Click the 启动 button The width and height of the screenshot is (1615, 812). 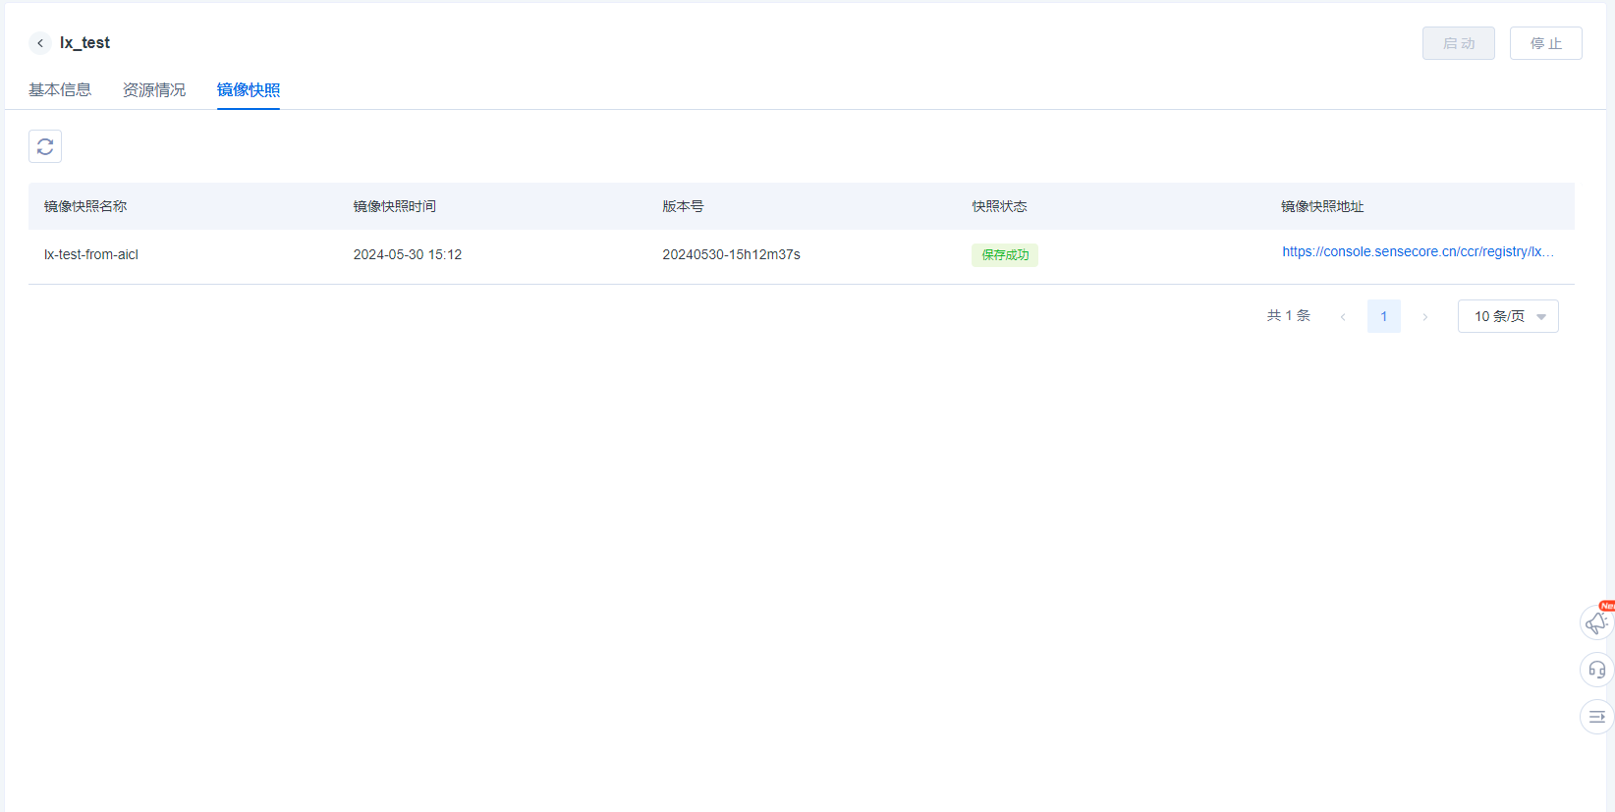pos(1459,43)
